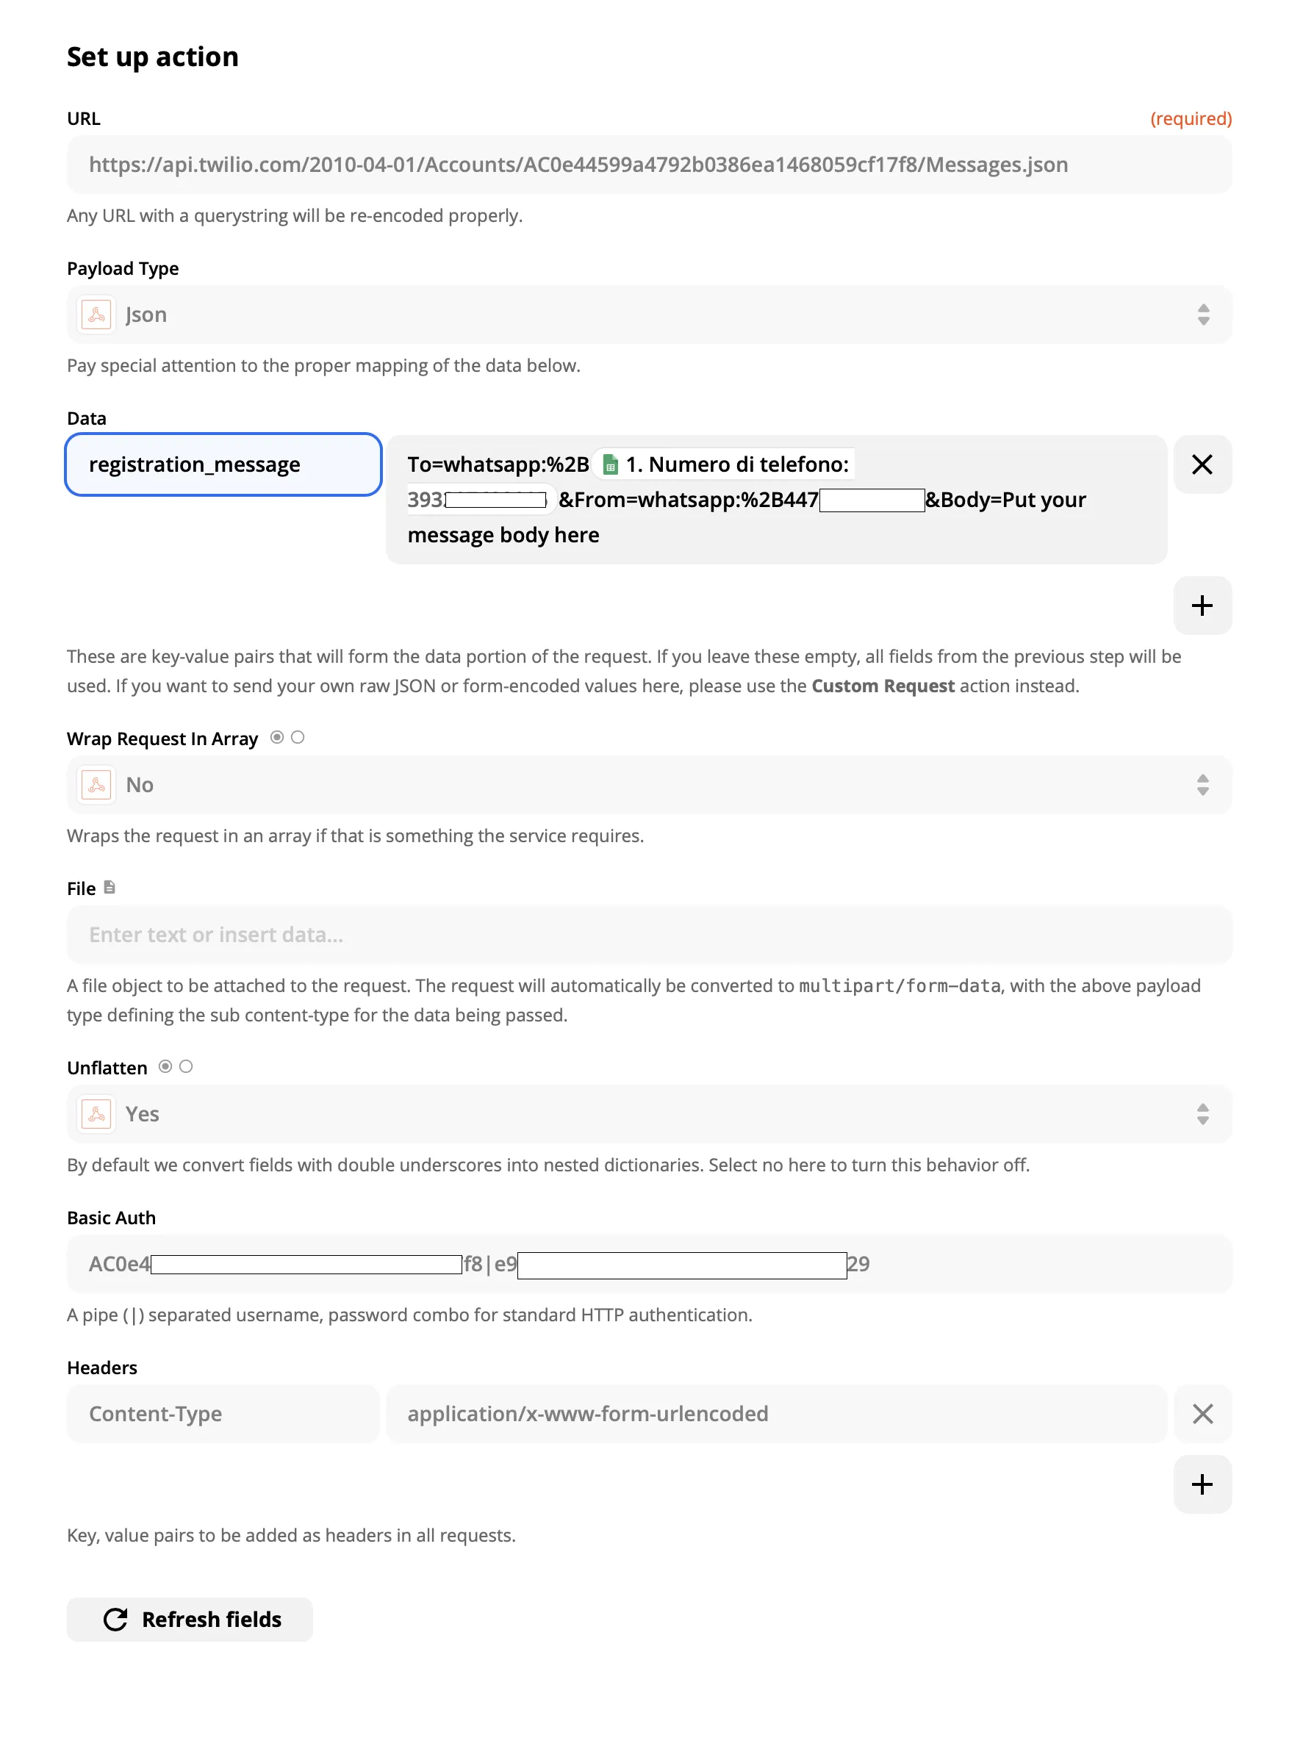Click the webhook icon in Payload Type
1292x1746 pixels.
pos(96,315)
